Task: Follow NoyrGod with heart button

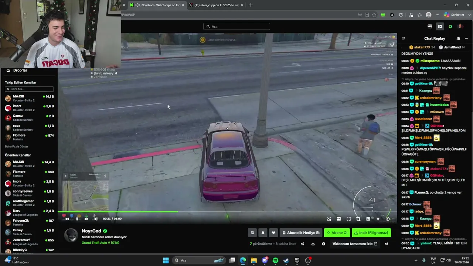Action: click(x=273, y=233)
